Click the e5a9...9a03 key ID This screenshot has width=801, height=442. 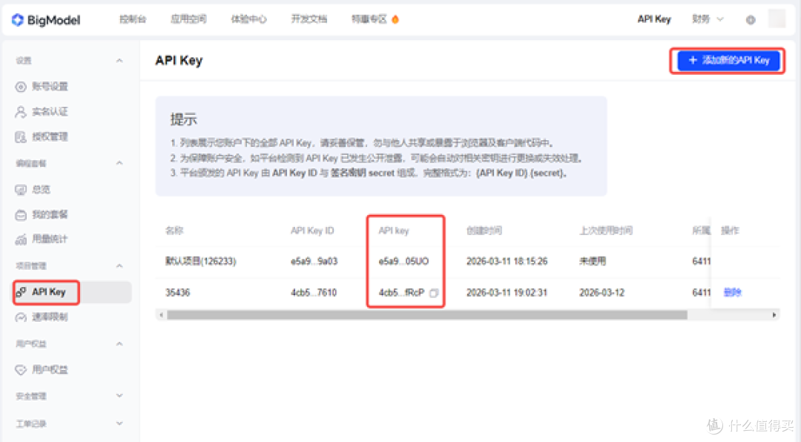(314, 262)
